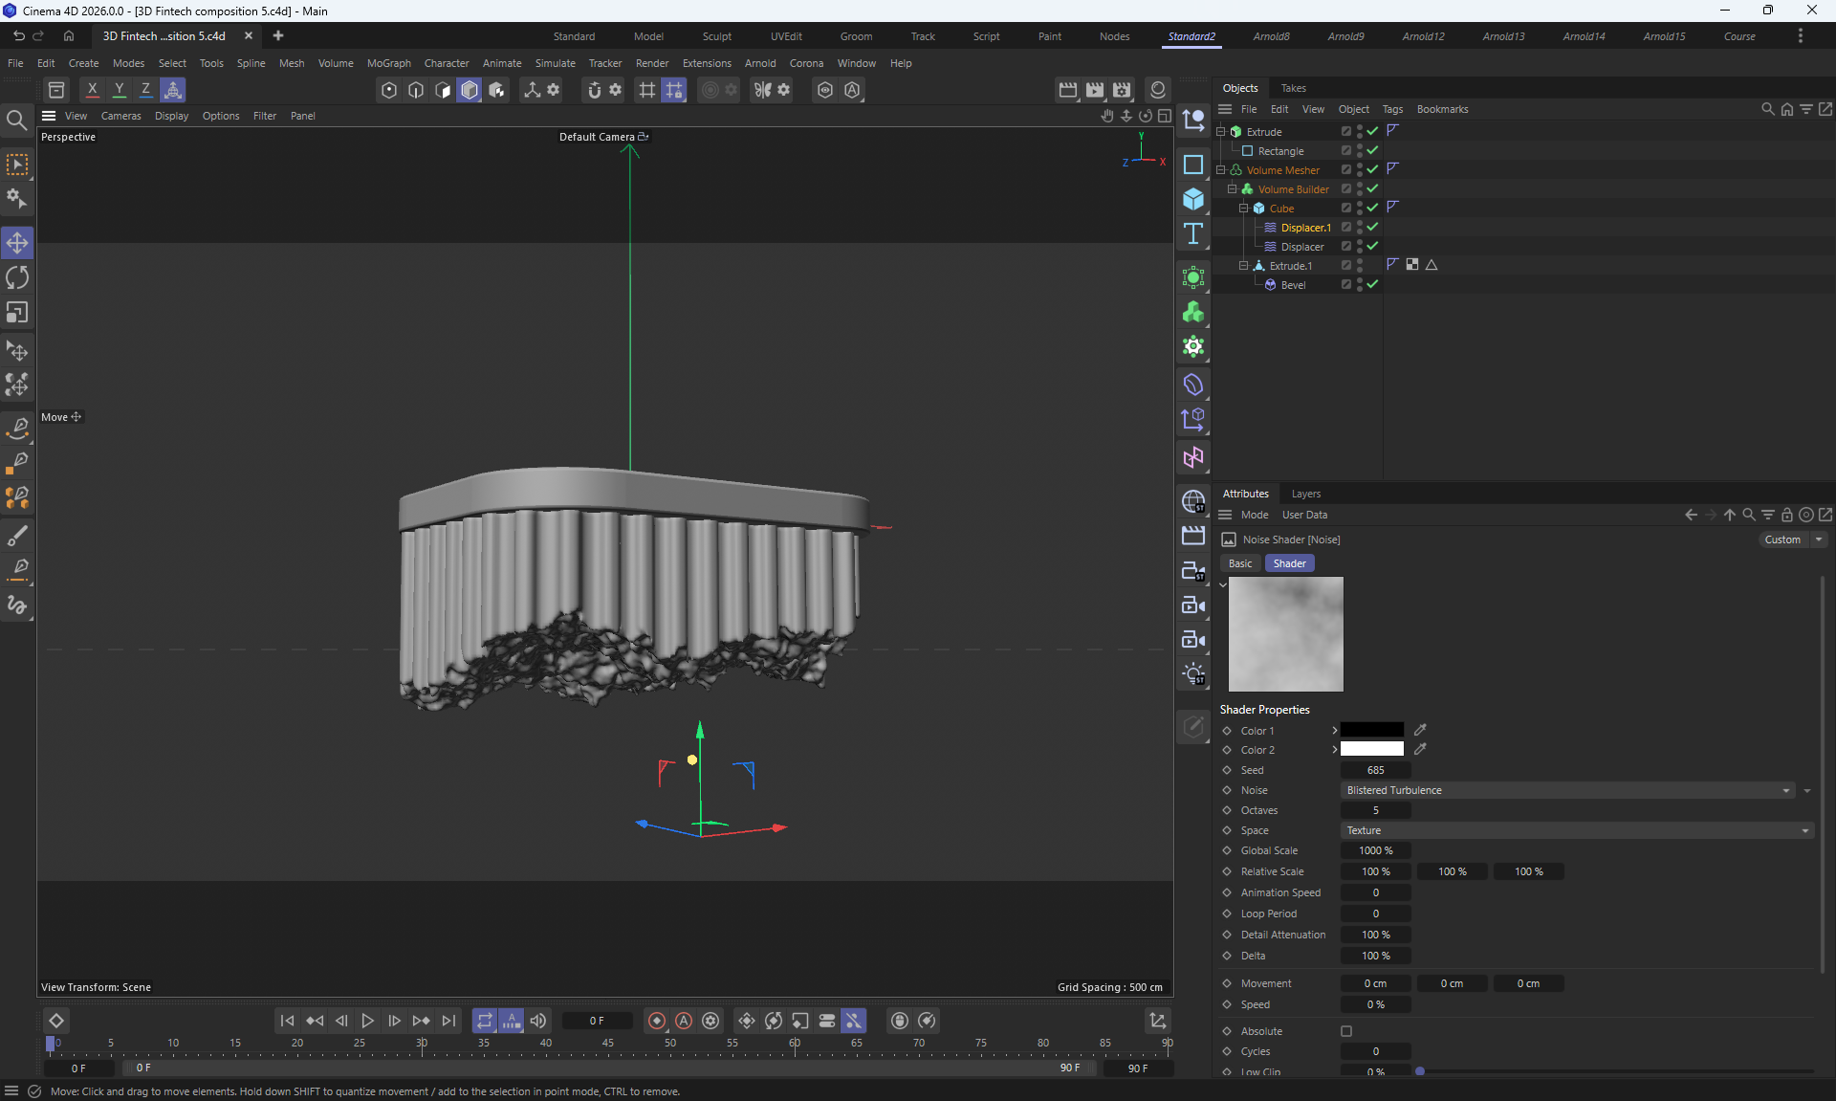Select the Rotate tool in left toolbar

(x=17, y=277)
